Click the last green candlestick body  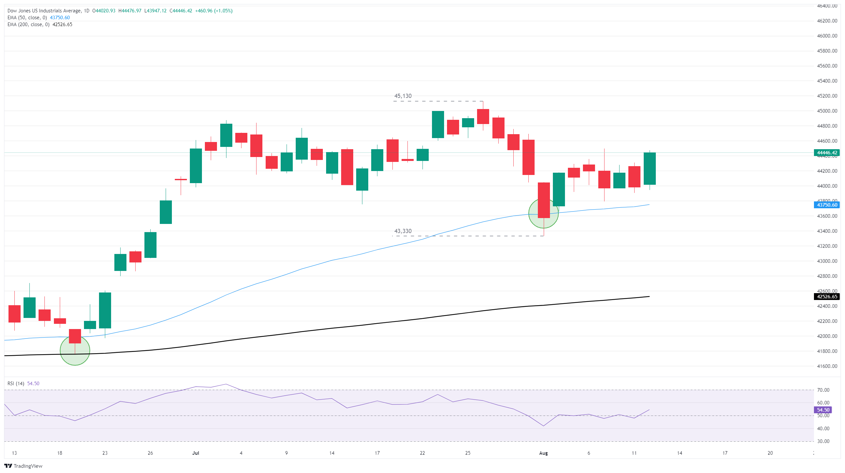650,169
